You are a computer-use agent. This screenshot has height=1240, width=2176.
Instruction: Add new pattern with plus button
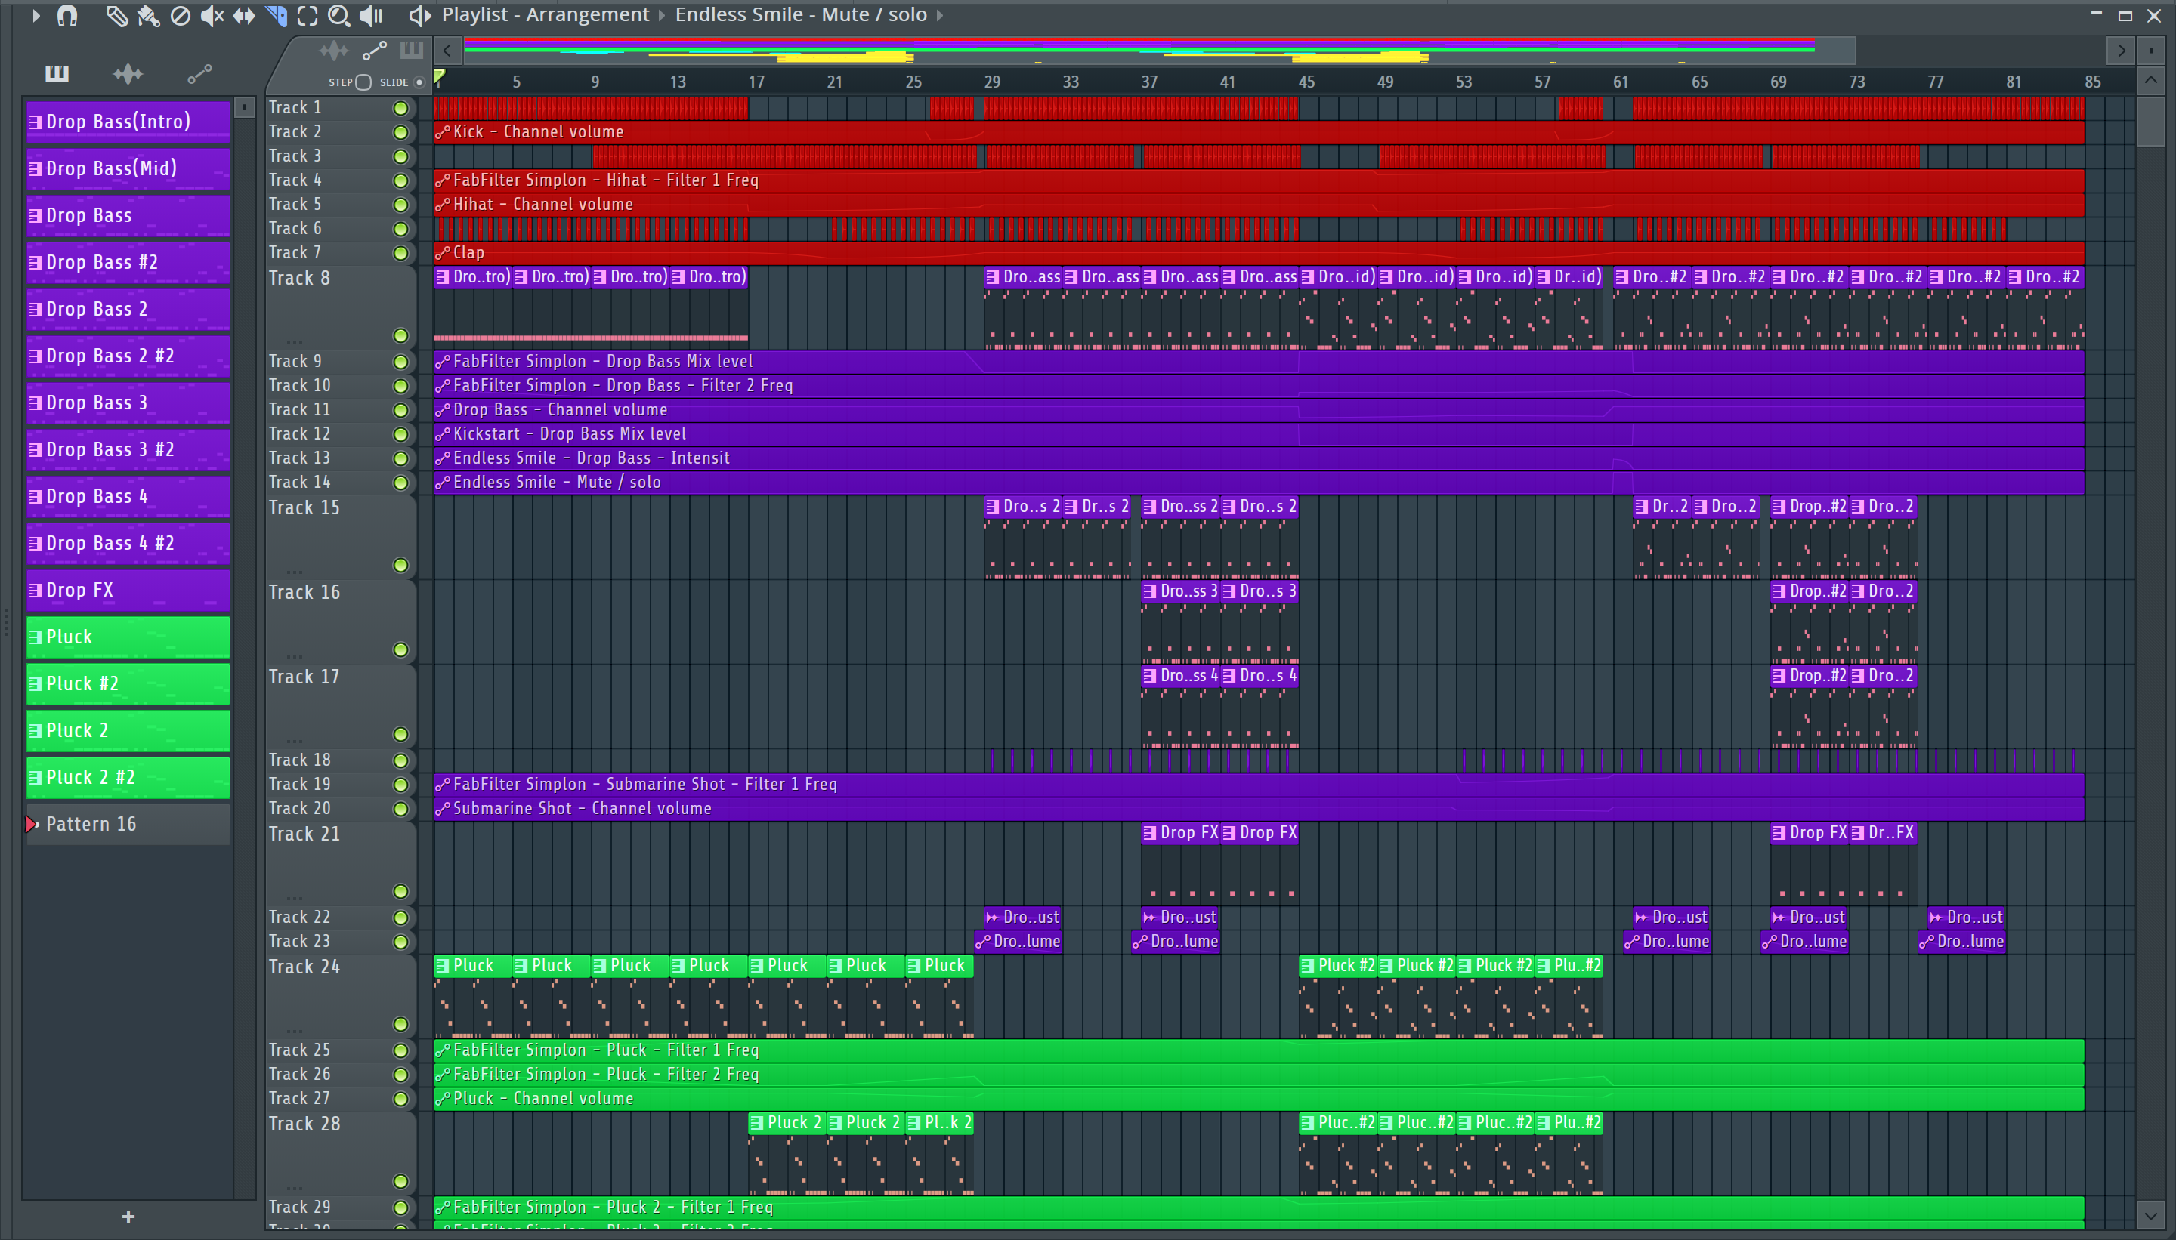click(x=128, y=1216)
